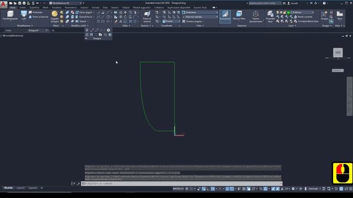The image size is (353, 198).
Task: Click the Gruppo tool
Action: (x=324, y=15)
